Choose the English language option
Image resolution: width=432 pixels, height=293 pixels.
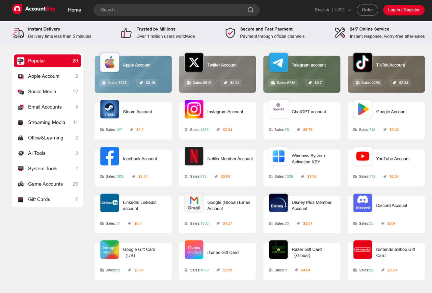[x=322, y=10]
